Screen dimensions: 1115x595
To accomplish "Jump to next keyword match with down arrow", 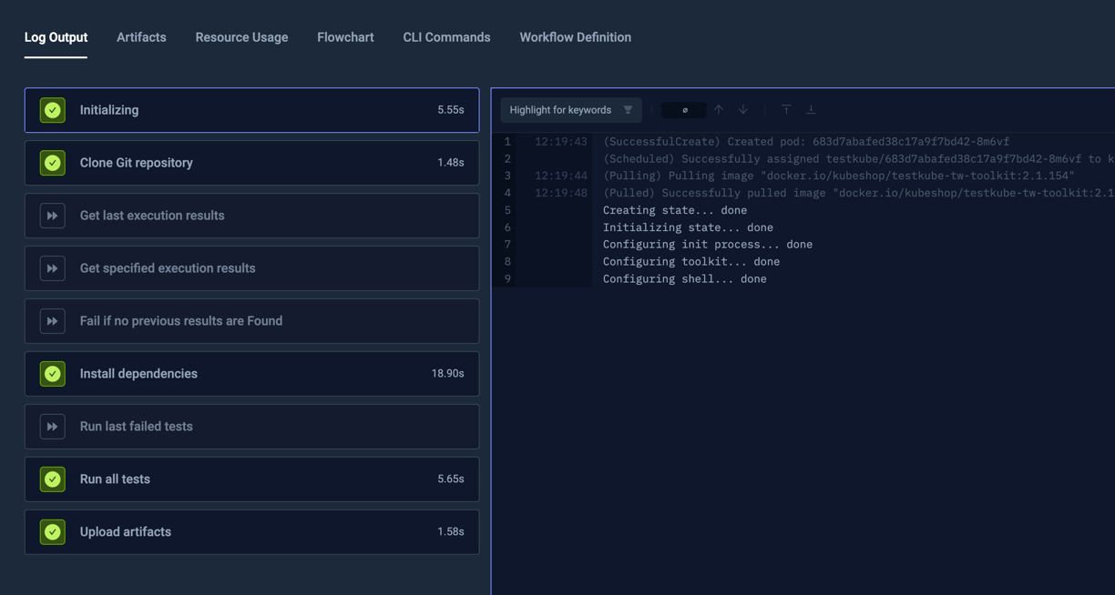I will (x=743, y=110).
